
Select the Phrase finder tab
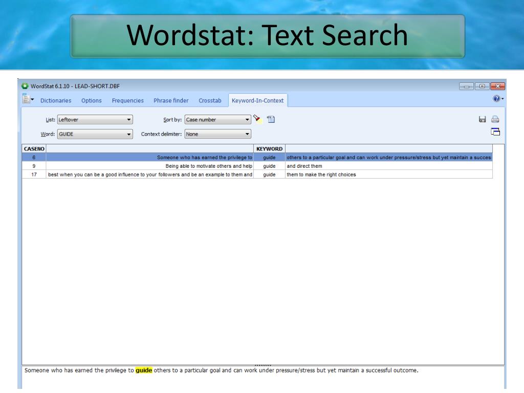(x=171, y=101)
